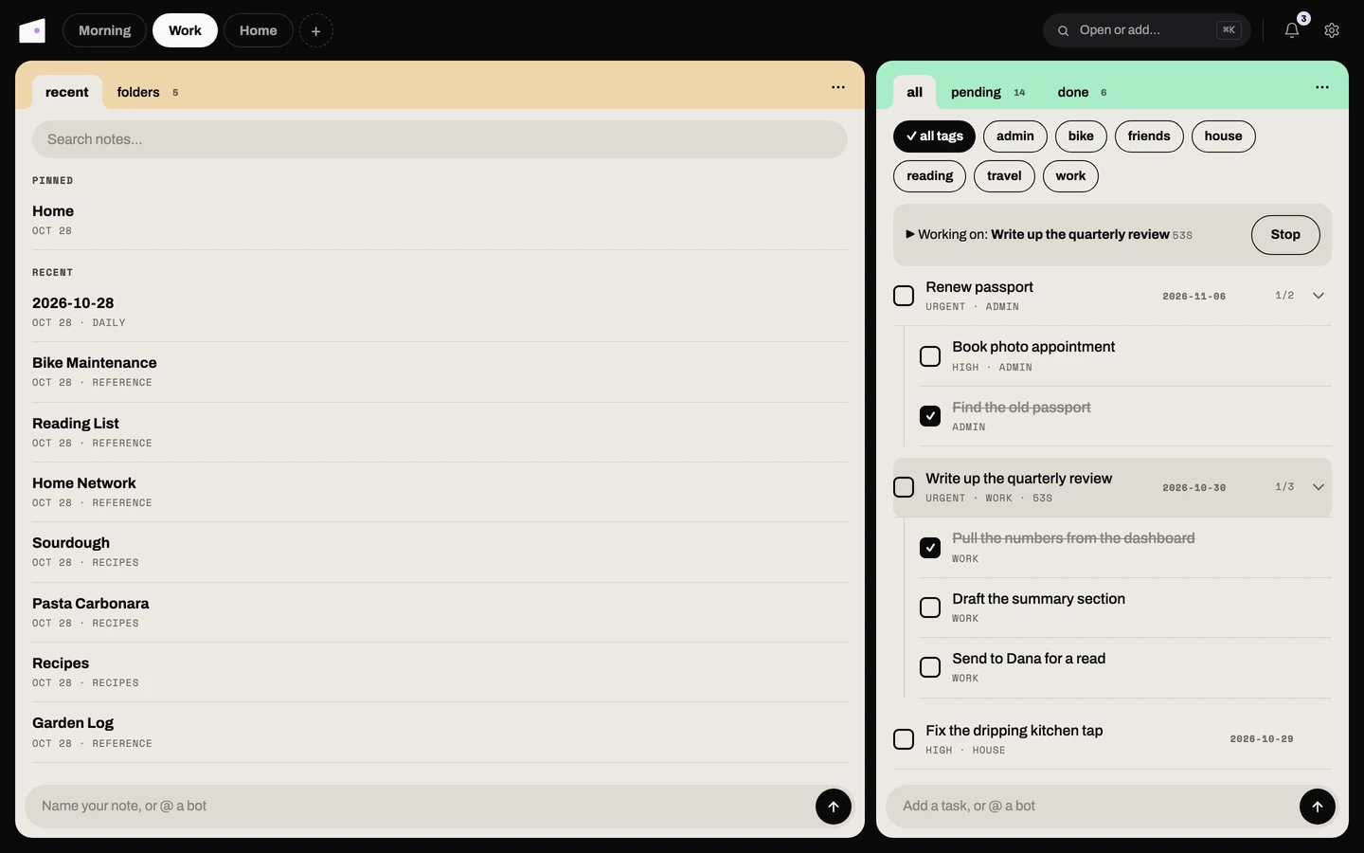Screen dimensions: 1364x853
Task: Focus the Search notes field
Action: point(440,139)
